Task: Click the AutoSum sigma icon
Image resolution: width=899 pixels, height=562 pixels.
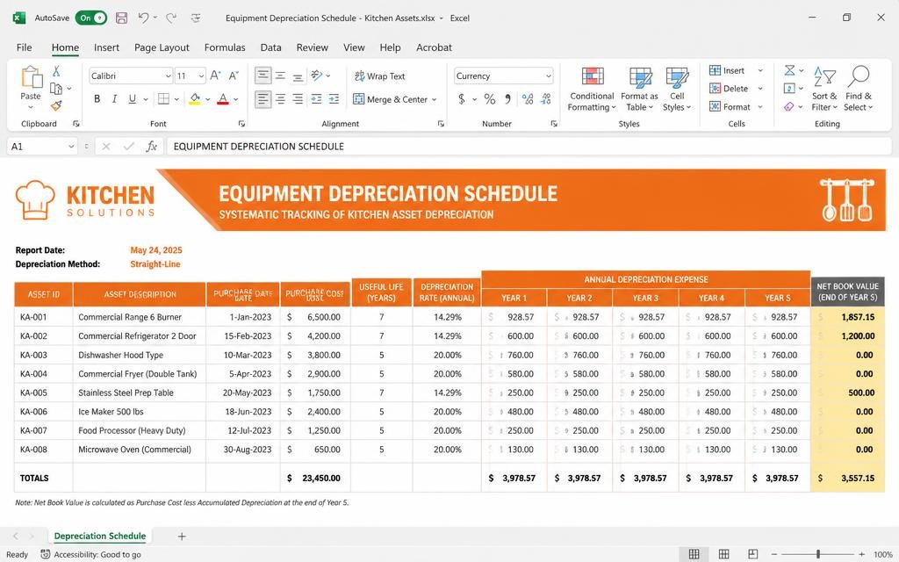Action: [x=790, y=70]
